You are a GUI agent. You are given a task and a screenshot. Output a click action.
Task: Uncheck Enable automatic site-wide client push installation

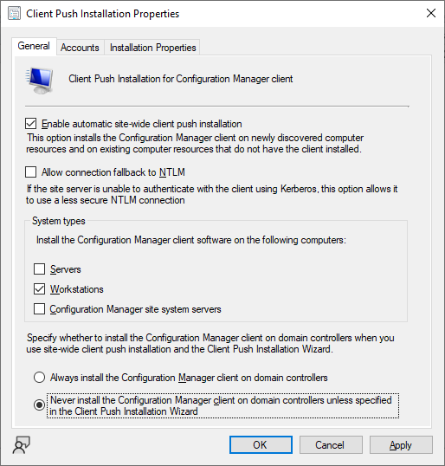[31, 124]
